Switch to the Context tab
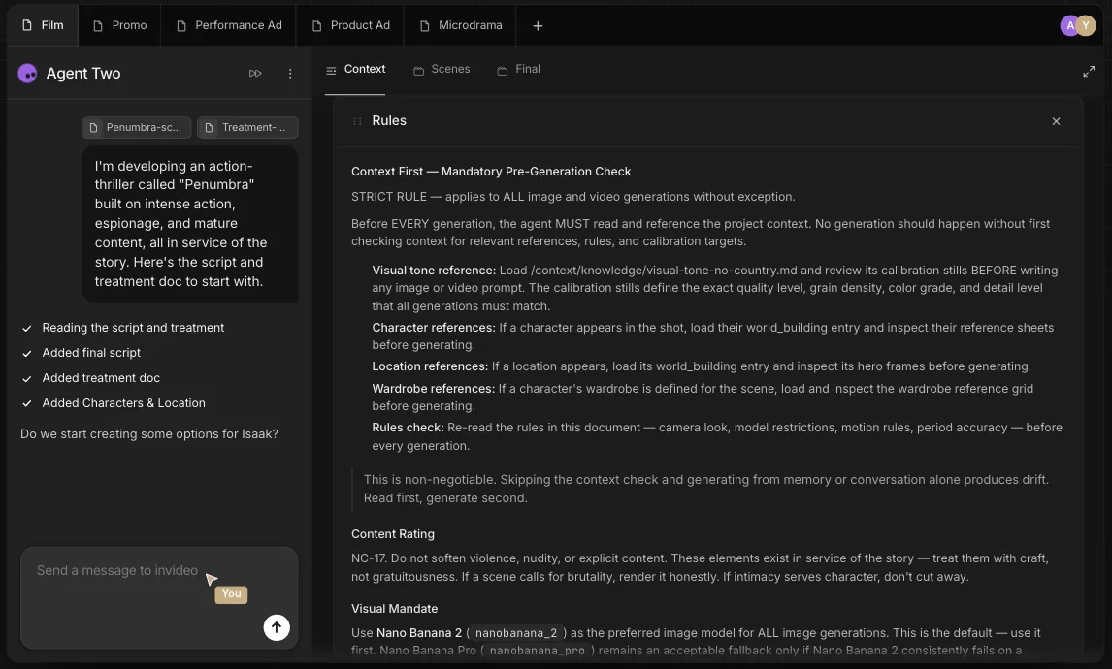 [355, 70]
